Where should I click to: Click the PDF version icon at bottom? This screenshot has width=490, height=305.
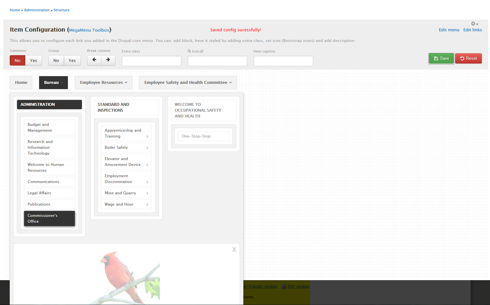point(283,286)
